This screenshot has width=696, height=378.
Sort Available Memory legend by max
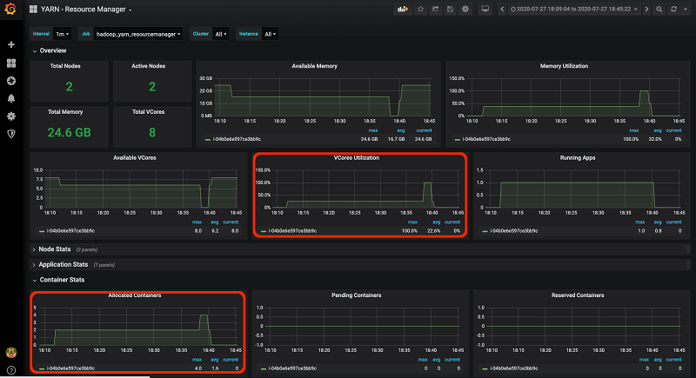(373, 130)
